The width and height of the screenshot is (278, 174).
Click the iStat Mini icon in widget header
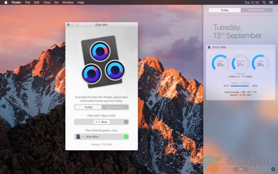pyautogui.click(x=209, y=47)
